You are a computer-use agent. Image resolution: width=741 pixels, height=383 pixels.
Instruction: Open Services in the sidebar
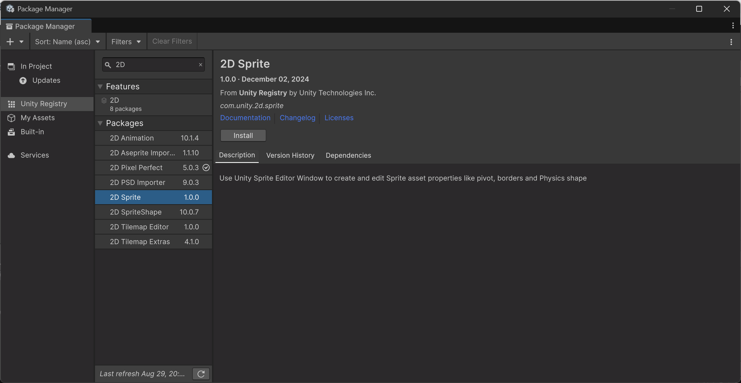35,155
